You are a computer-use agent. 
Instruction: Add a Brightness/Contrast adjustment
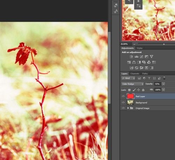(x=131, y=57)
